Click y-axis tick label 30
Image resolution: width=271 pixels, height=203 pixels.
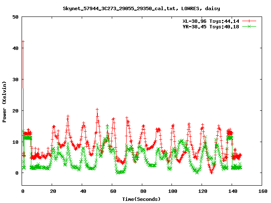16,80
